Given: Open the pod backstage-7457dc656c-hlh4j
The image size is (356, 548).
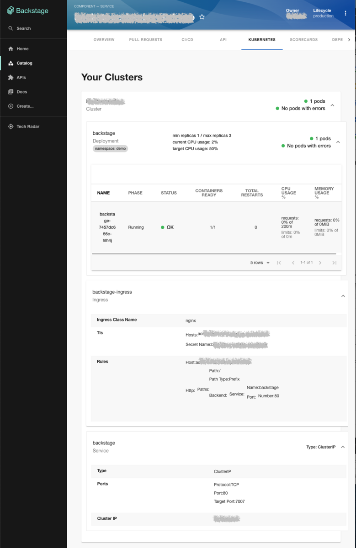Looking at the screenshot, I should (x=107, y=227).
